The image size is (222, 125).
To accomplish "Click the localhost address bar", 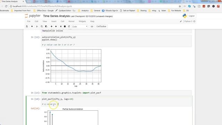I will 93,6.
